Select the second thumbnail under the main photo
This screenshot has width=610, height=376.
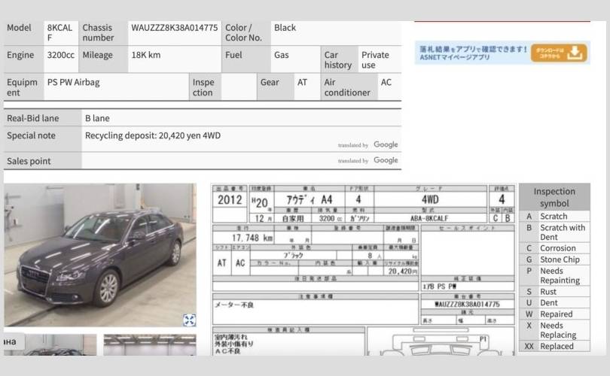click(x=149, y=345)
